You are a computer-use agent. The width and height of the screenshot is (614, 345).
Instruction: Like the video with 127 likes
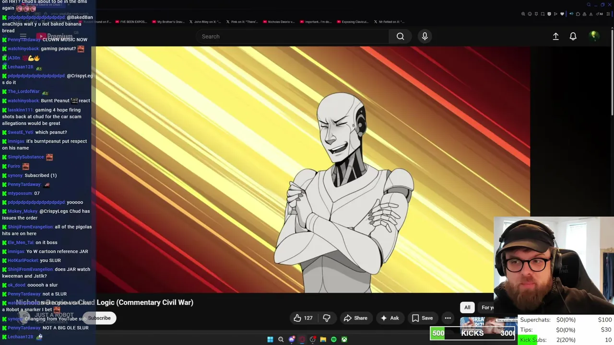[303, 318]
